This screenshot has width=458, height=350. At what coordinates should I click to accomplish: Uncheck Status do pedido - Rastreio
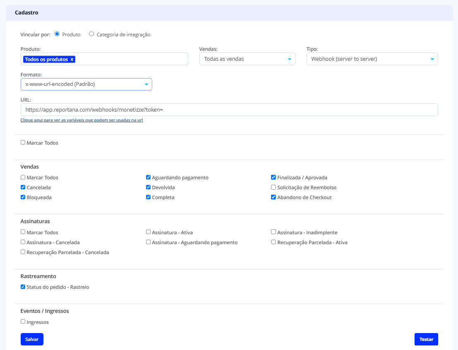tap(23, 287)
